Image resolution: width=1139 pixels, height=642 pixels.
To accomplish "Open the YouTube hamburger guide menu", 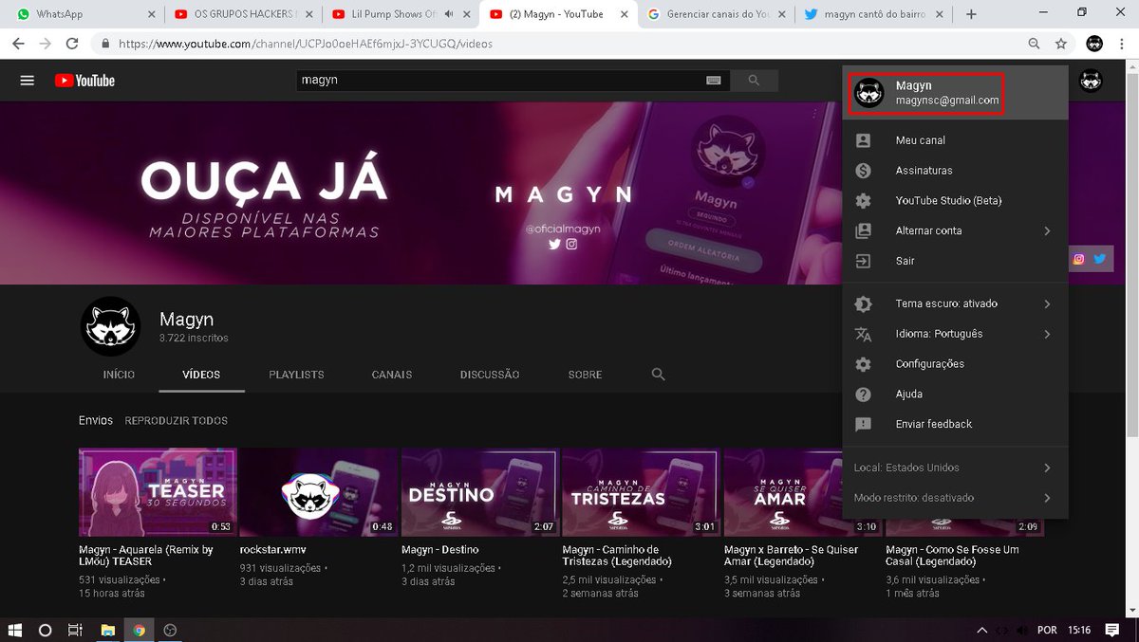I will coord(28,81).
